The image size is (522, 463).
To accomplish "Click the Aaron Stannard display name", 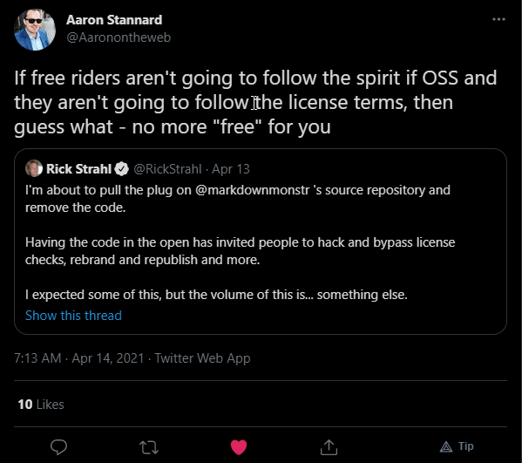I will [x=114, y=20].
